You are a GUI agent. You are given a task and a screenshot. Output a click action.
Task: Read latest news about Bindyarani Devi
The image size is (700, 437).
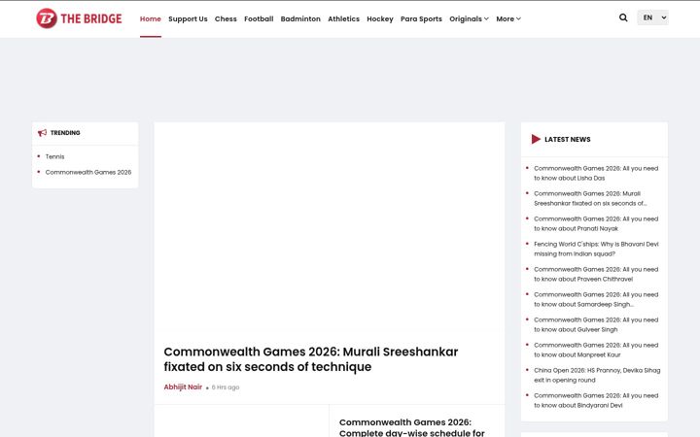pyautogui.click(x=596, y=400)
